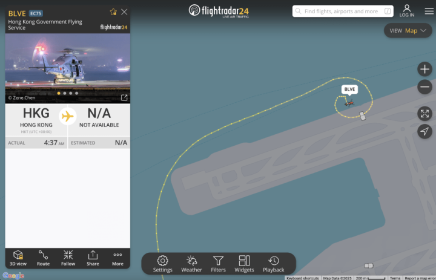Select the second photo carousel dot
This screenshot has width=436, height=280.
click(x=65, y=93)
